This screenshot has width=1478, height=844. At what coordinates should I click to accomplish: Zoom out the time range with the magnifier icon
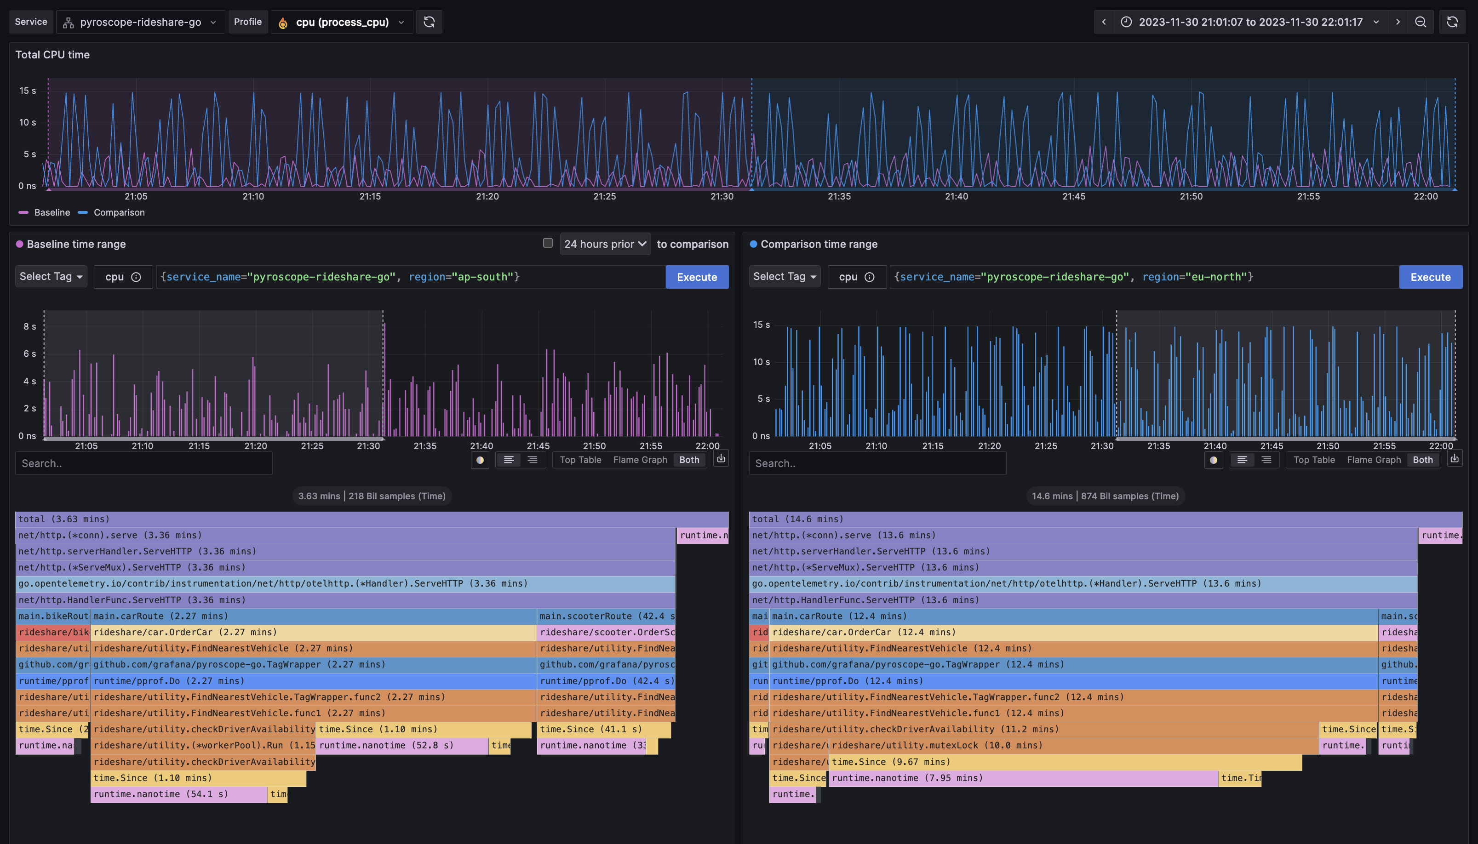tap(1420, 22)
